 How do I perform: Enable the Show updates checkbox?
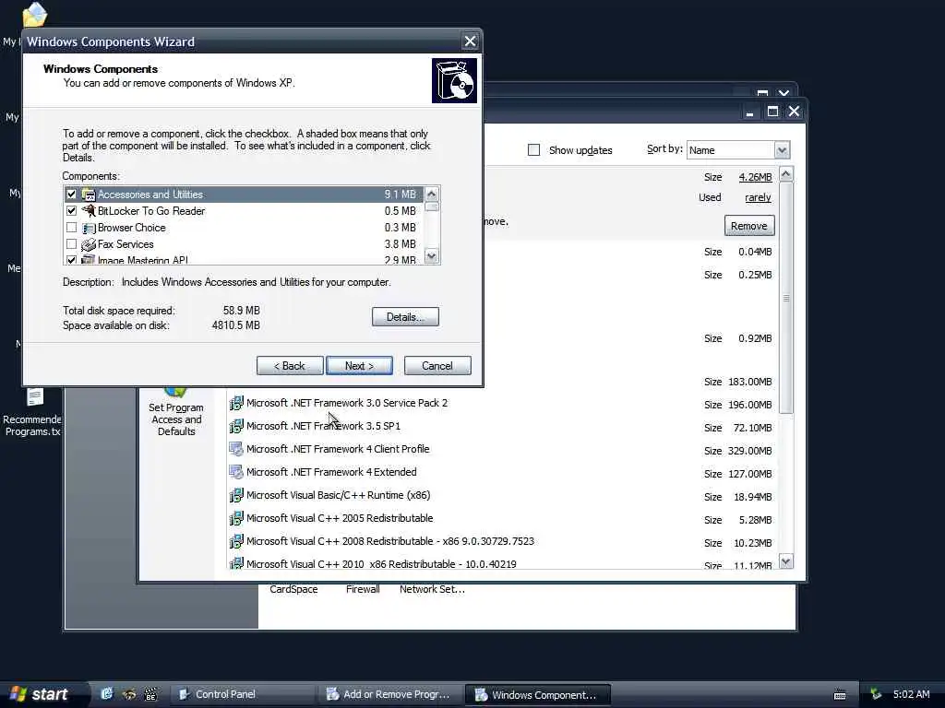(534, 150)
